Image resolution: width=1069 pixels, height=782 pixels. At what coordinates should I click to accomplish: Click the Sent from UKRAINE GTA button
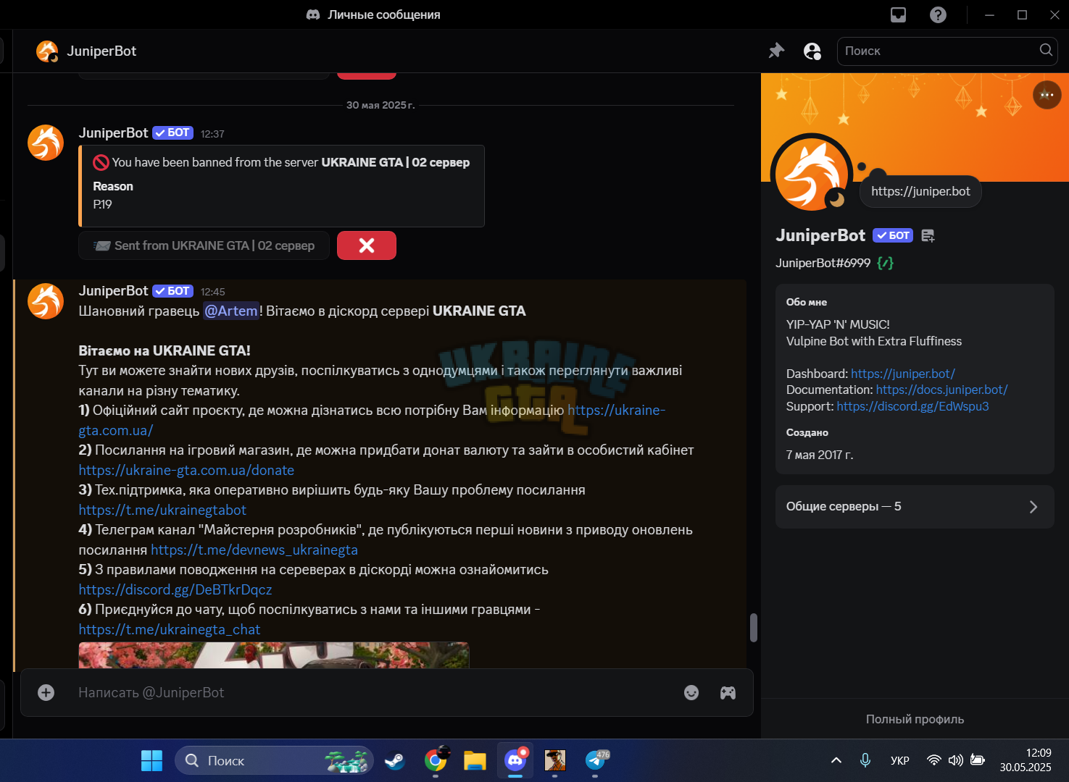[204, 245]
